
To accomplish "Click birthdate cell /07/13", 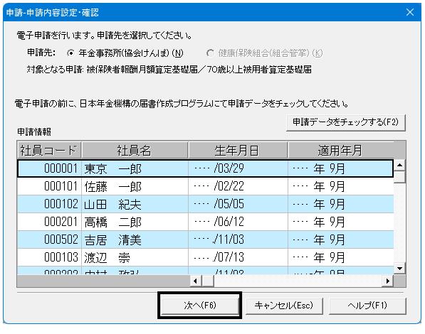I will pos(238,257).
